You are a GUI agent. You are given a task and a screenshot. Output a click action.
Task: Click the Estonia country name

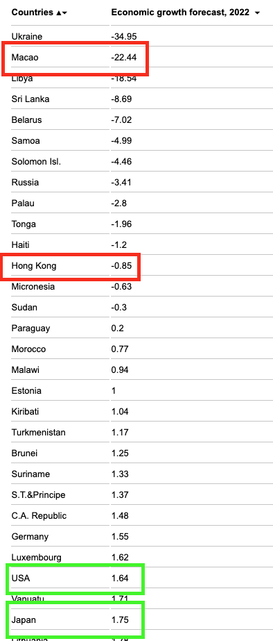[26, 391]
